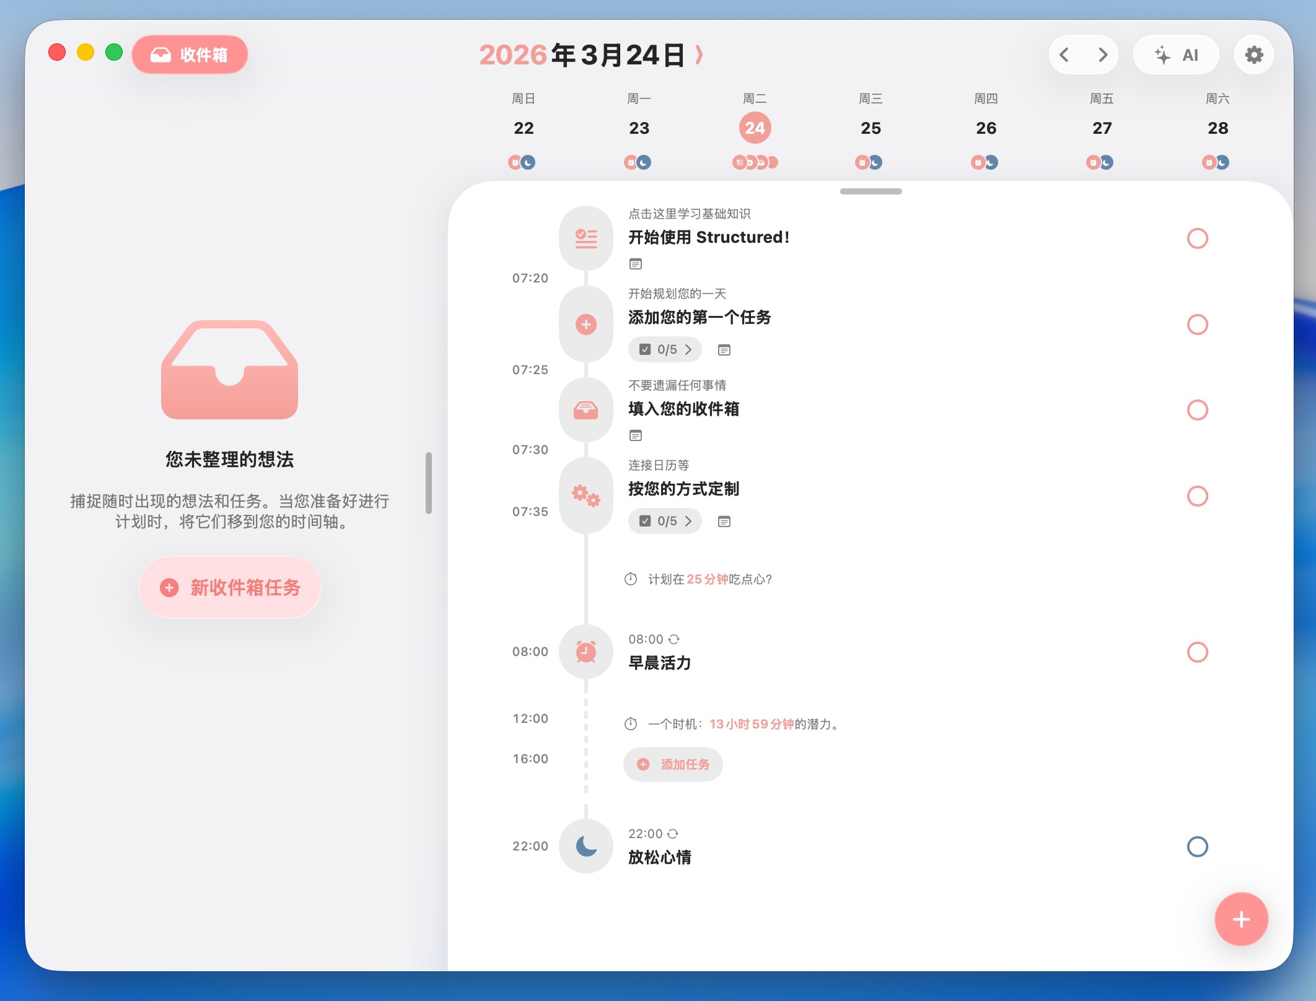Image resolution: width=1316 pixels, height=1001 pixels.
Task: Expand 0/5 subtasks under 添加您的第一个任务
Action: pyautogui.click(x=665, y=350)
